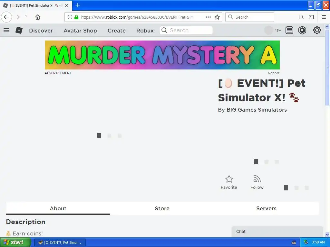Click the vertical scrollbar thumb

click(x=327, y=68)
